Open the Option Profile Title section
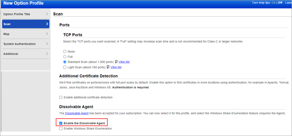The height and width of the screenshot is (136, 292). click(26, 14)
